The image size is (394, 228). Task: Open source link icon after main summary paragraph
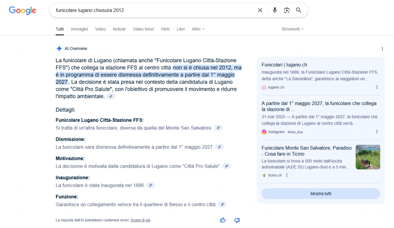[111, 97]
